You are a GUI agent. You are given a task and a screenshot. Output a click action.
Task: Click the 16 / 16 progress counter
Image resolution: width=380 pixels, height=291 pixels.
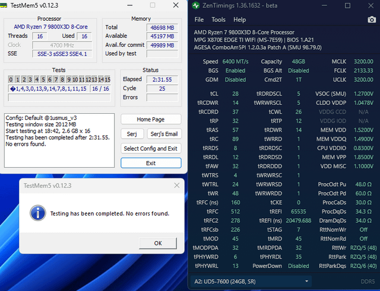100,88
